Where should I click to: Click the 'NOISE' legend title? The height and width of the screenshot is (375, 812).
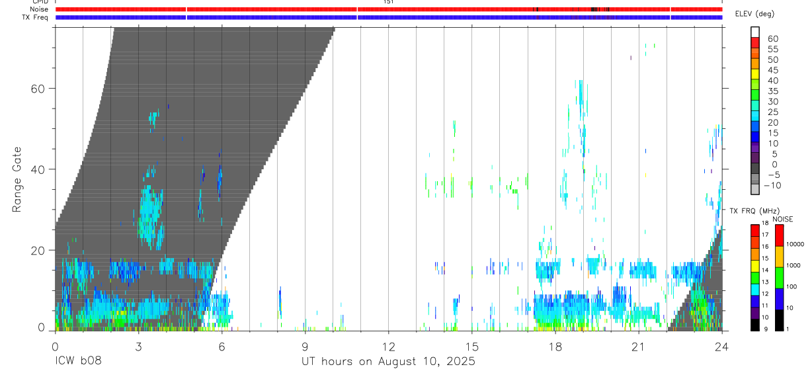782,220
